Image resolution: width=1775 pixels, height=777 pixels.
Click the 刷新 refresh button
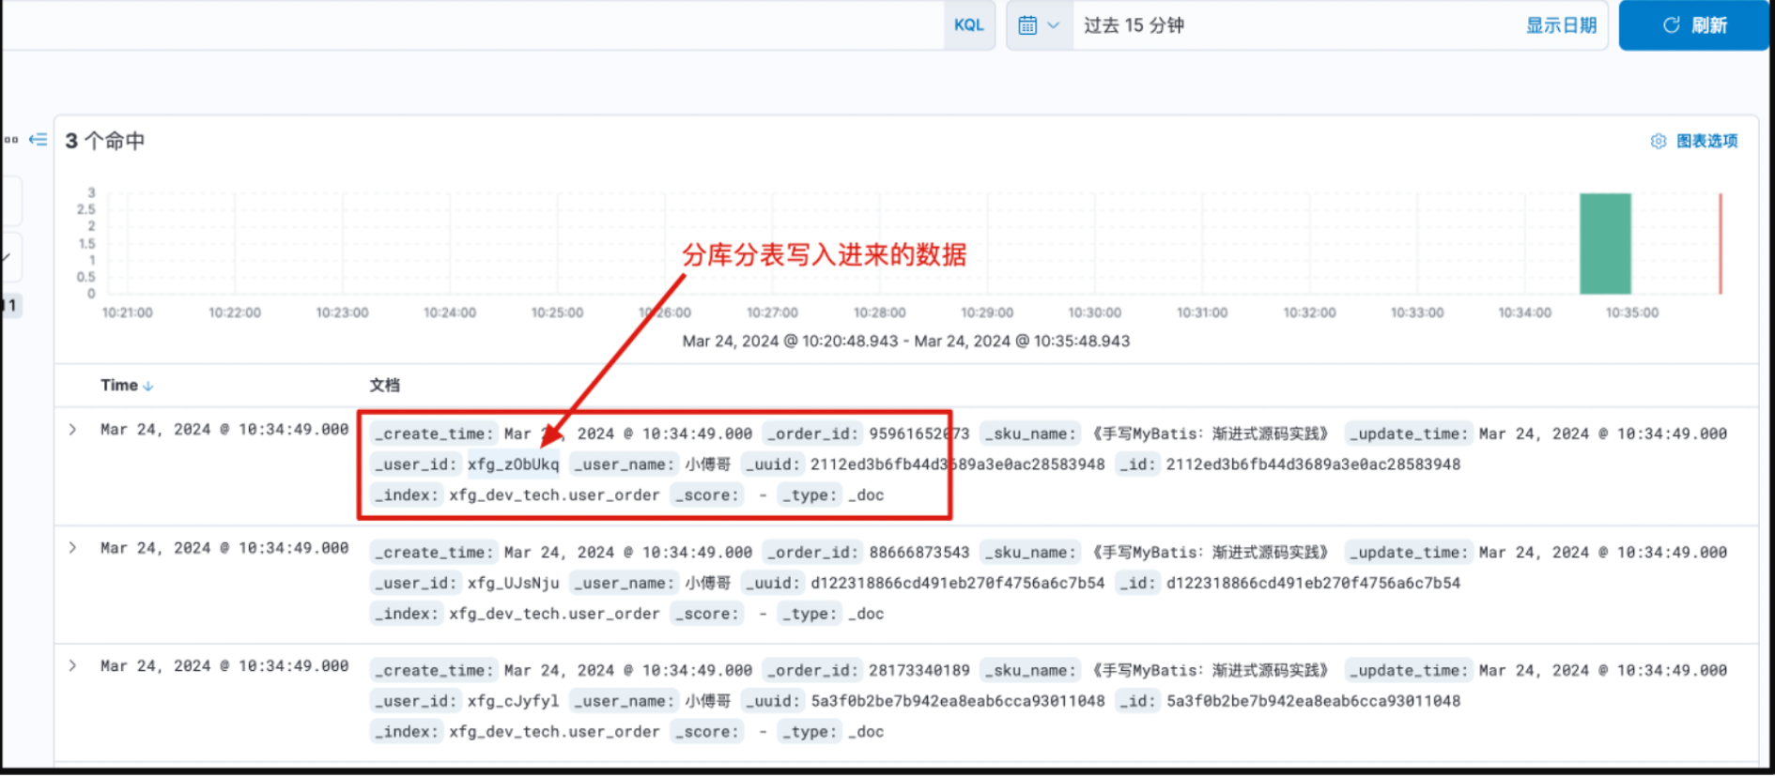click(1694, 25)
